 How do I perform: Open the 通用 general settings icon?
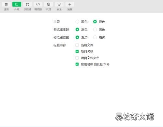[6, 4]
